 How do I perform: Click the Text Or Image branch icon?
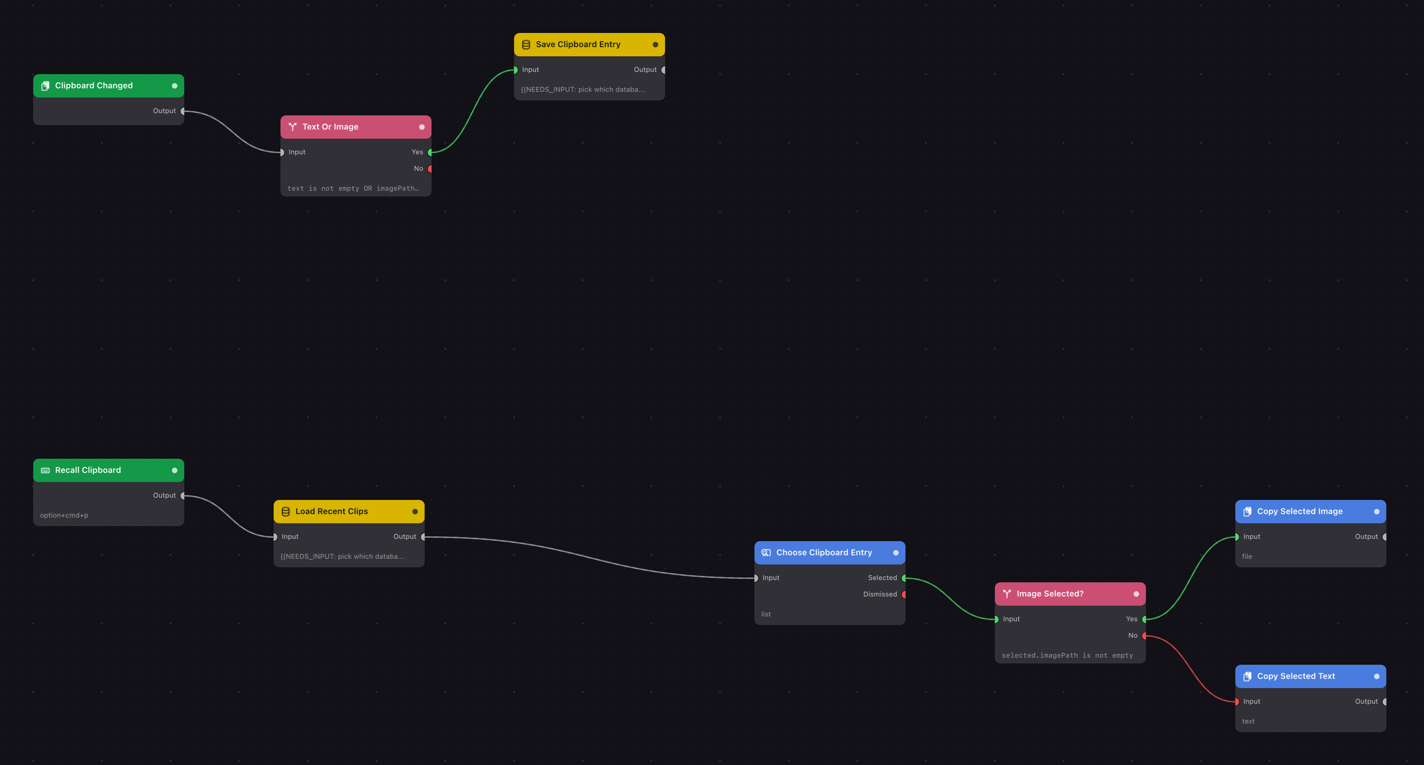click(x=292, y=127)
